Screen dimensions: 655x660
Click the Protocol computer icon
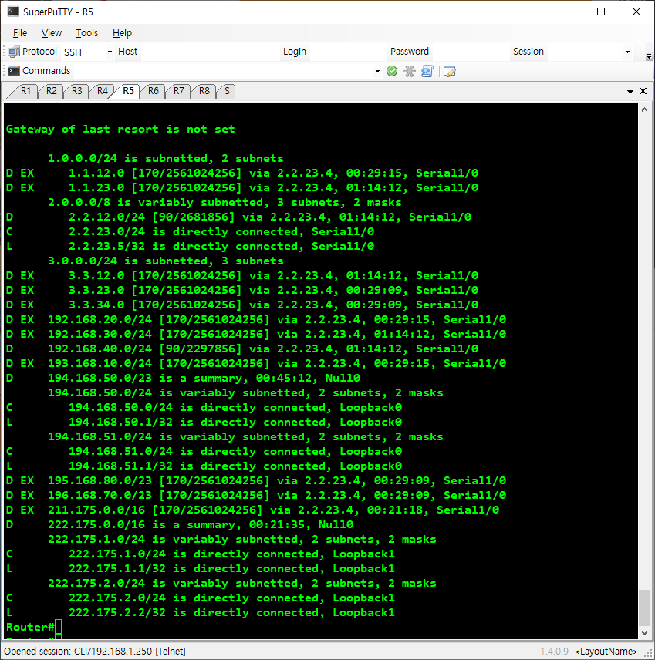[x=13, y=52]
